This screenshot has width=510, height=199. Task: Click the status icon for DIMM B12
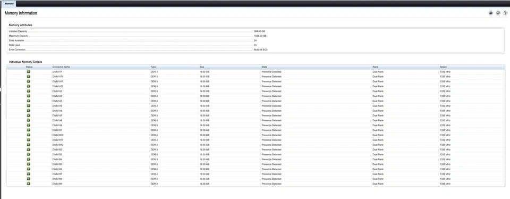click(29, 145)
